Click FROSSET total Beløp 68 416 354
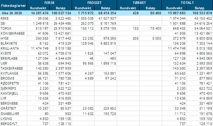Viewport: 213px width, 126px height. 107,13
